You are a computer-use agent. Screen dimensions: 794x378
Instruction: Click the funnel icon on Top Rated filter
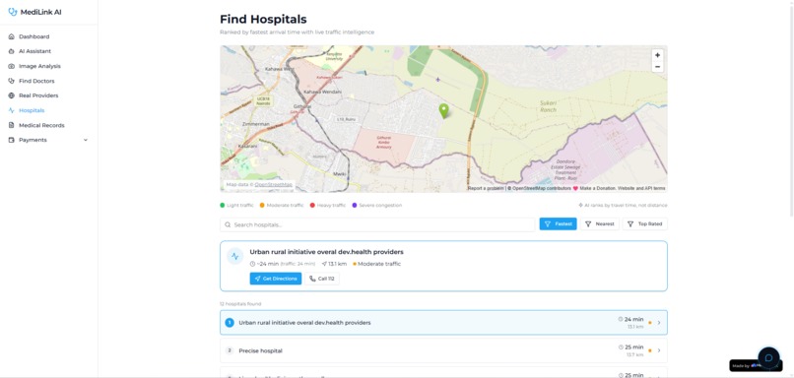point(629,223)
